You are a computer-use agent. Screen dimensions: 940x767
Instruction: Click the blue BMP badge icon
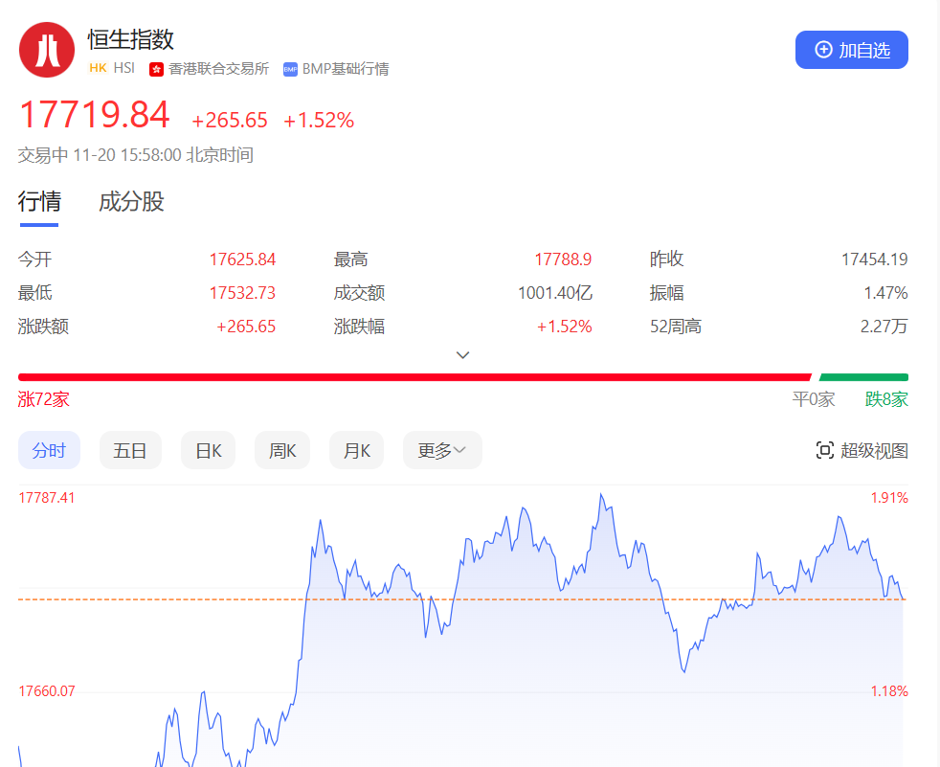point(290,70)
